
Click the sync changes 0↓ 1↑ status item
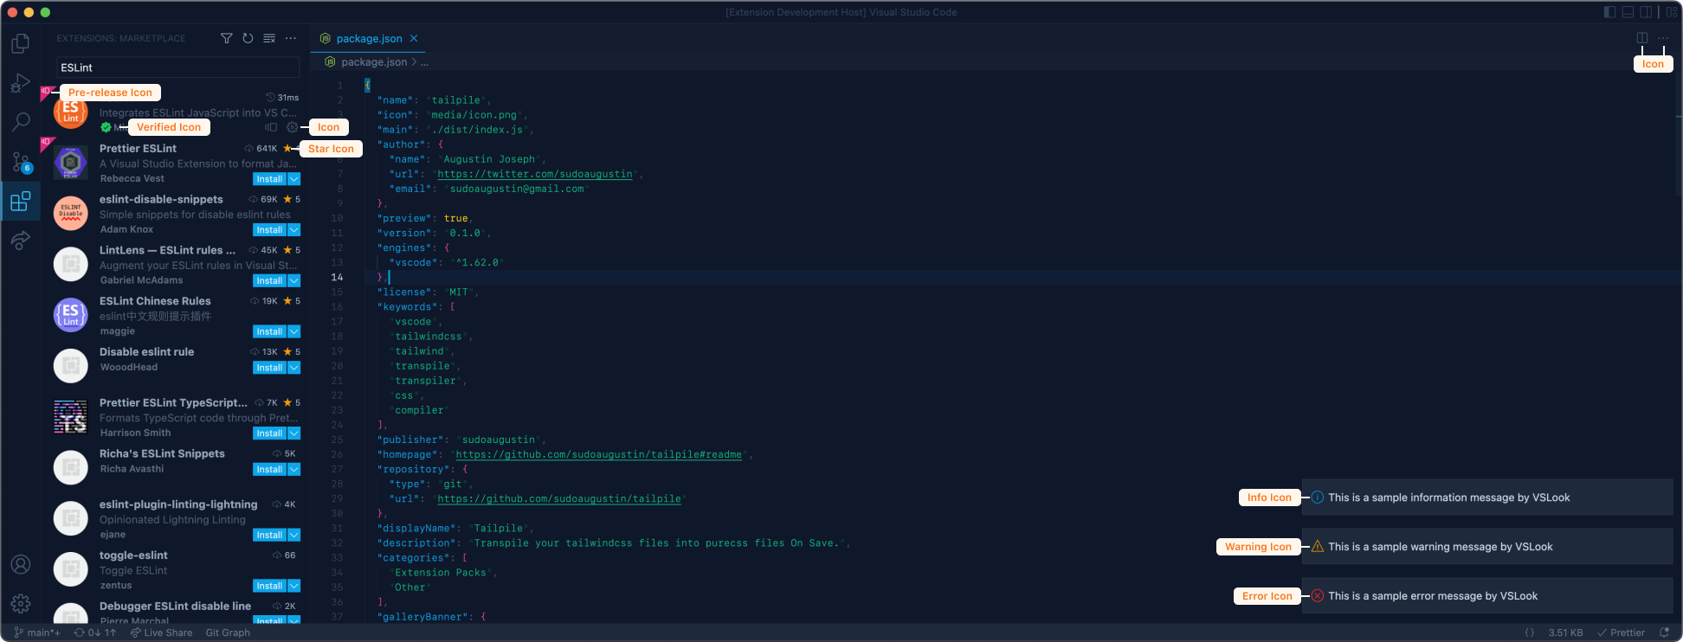click(95, 632)
